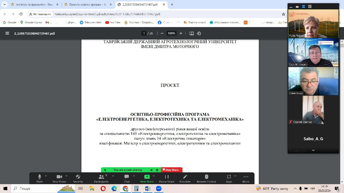The width and height of the screenshot is (344, 193).
Task: Open the YouTube bookmark
Action: point(113,23)
